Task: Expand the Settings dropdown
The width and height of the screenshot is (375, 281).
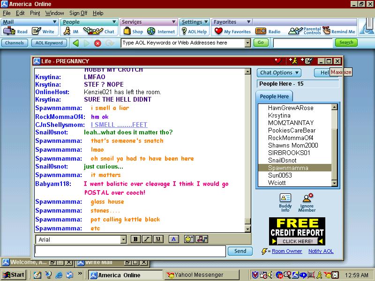Action: 206,22
